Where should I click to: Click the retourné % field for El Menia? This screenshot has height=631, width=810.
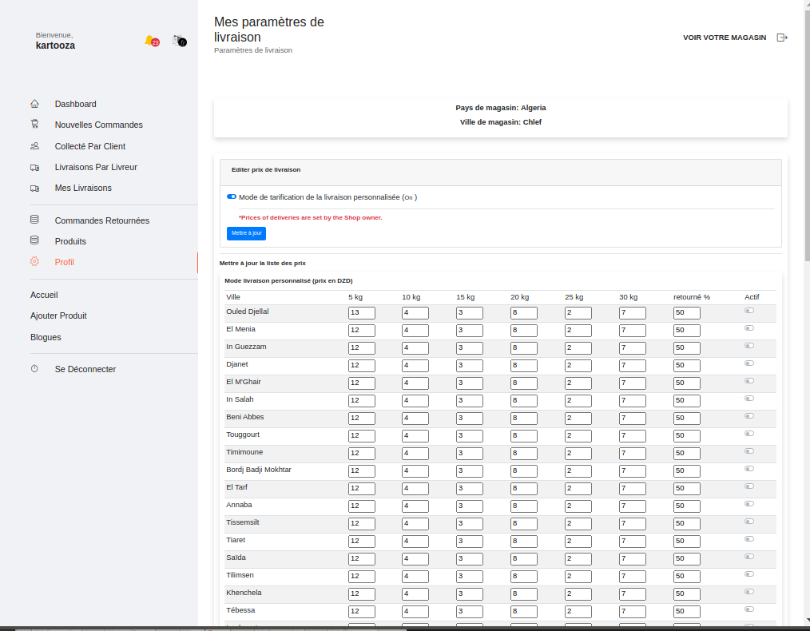686,330
